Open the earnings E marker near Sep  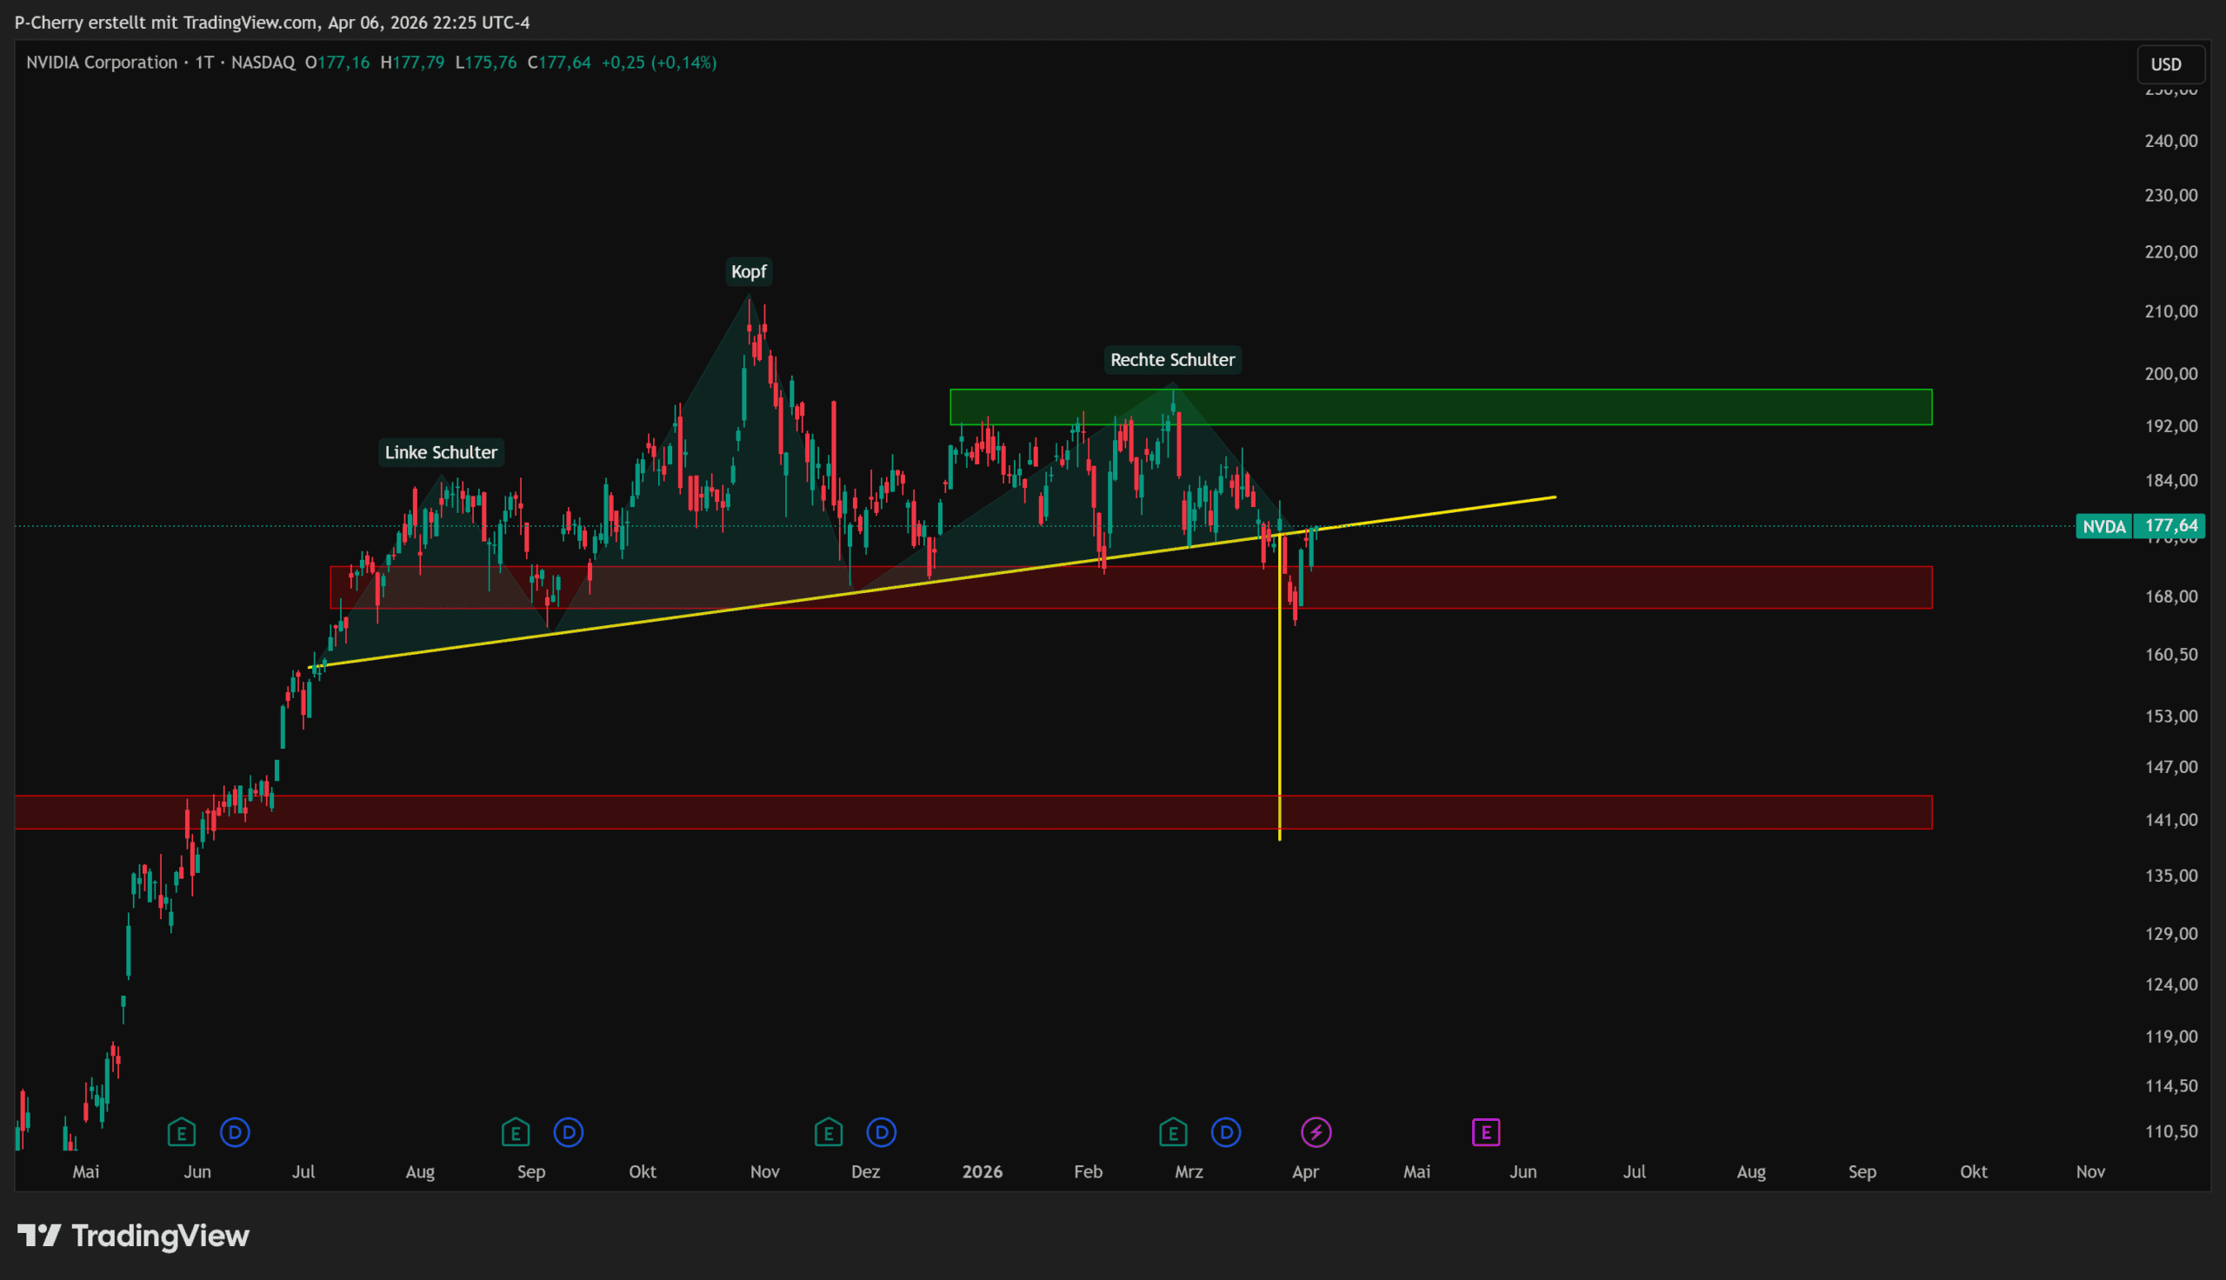515,1132
